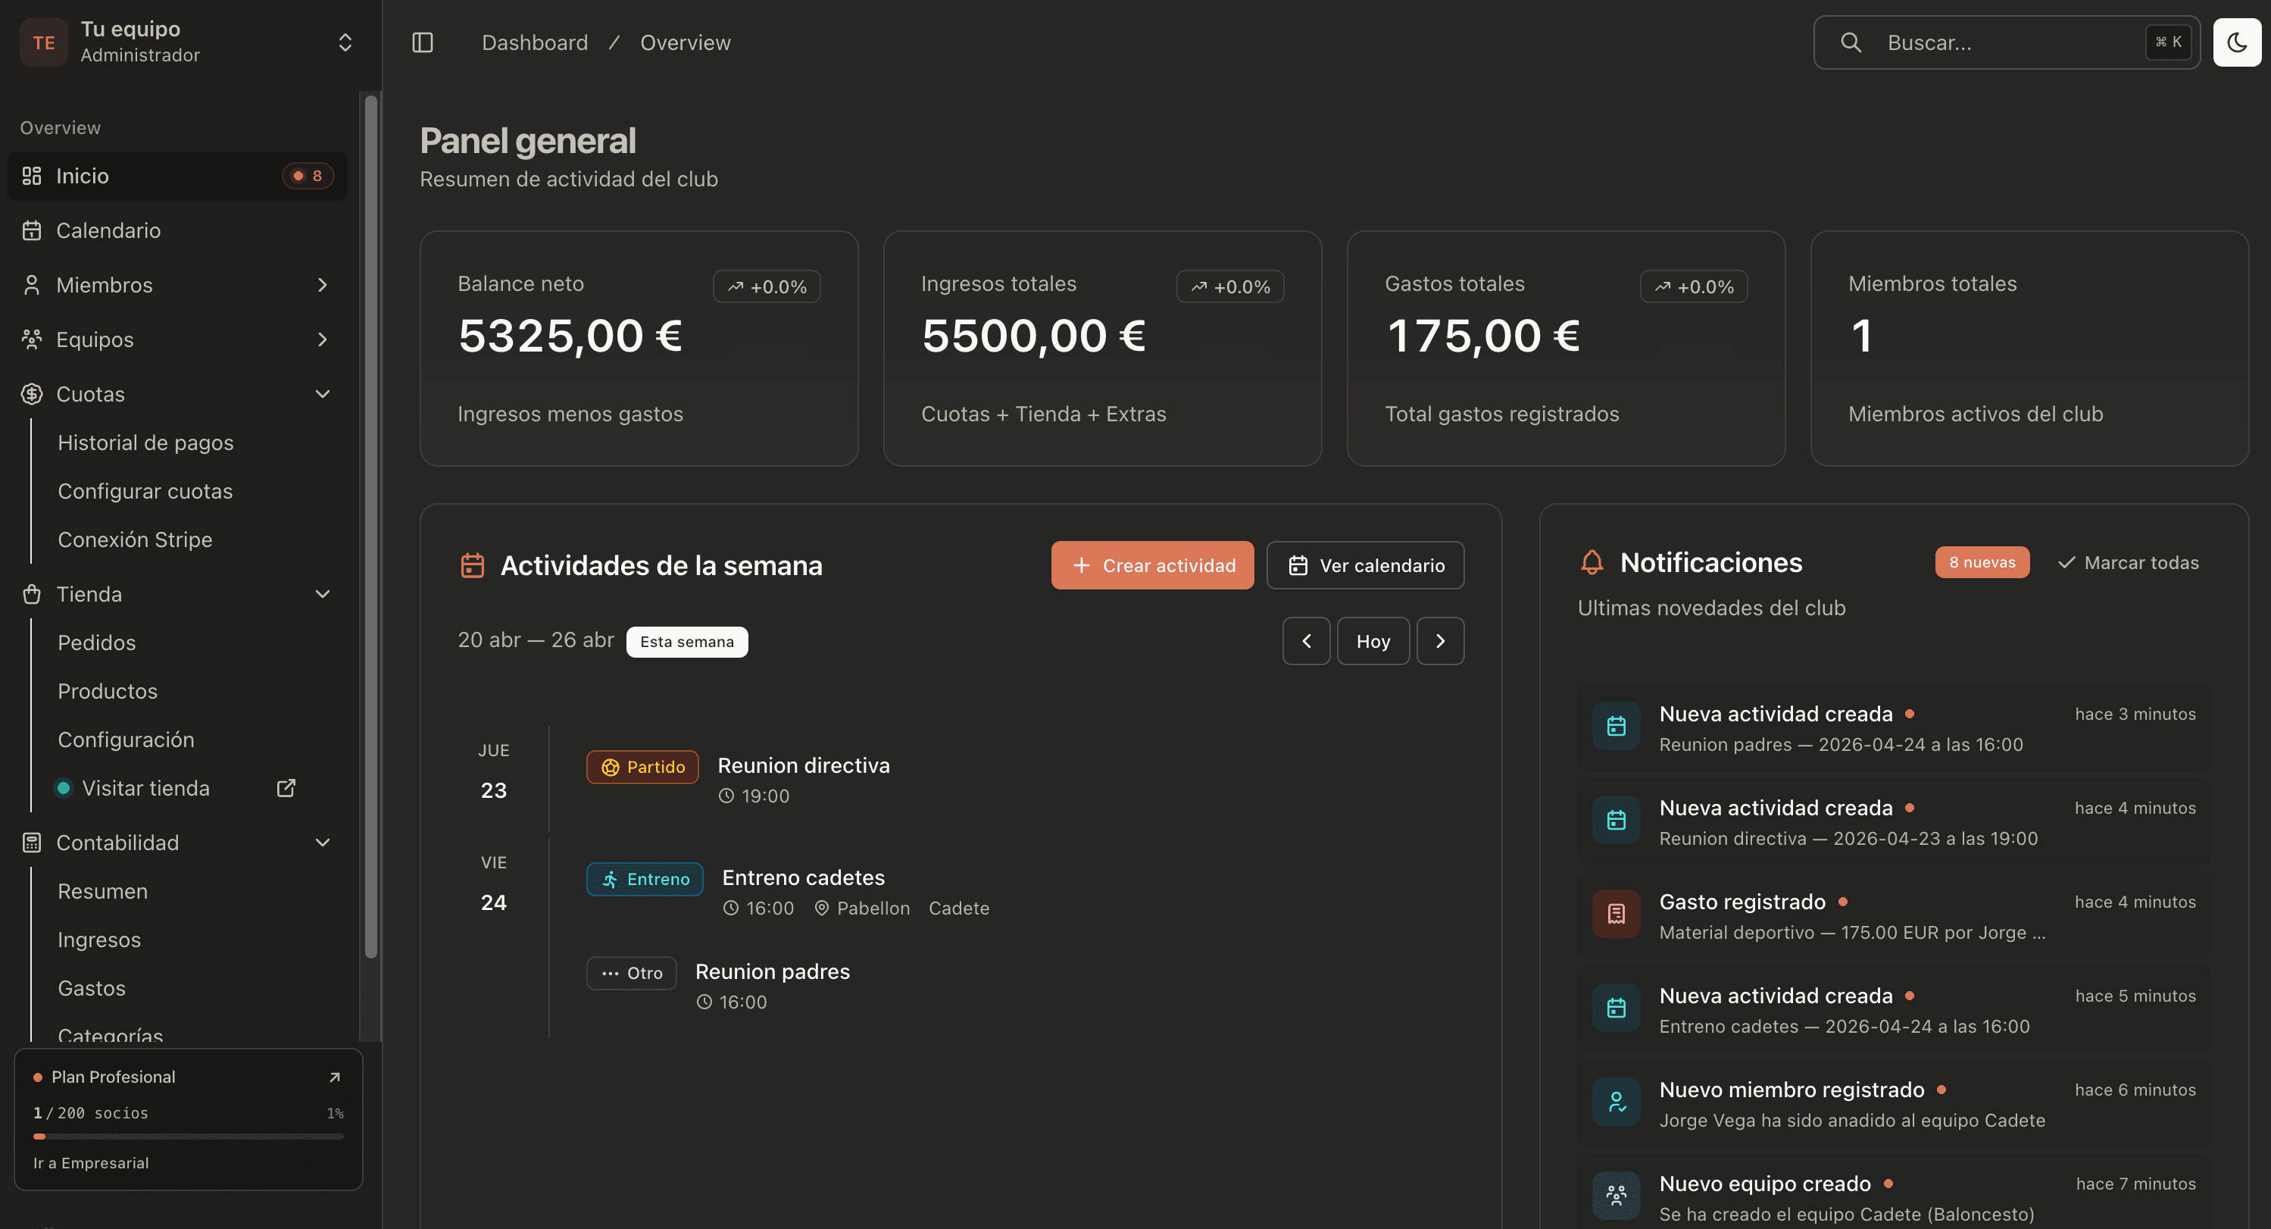
Task: Click the Equipos group icon
Action: 32,339
